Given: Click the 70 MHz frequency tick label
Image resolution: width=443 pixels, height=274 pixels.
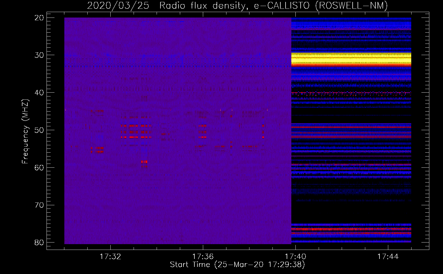Looking at the screenshot, I should (x=39, y=205).
